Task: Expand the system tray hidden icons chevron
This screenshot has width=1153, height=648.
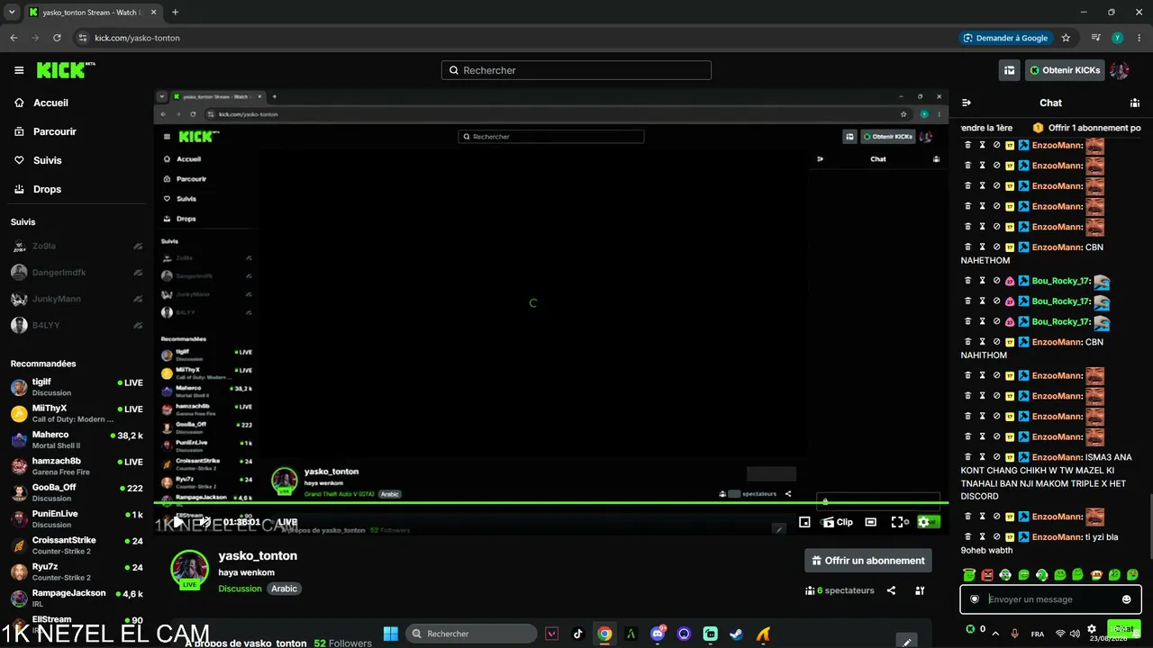Action: pos(995,634)
